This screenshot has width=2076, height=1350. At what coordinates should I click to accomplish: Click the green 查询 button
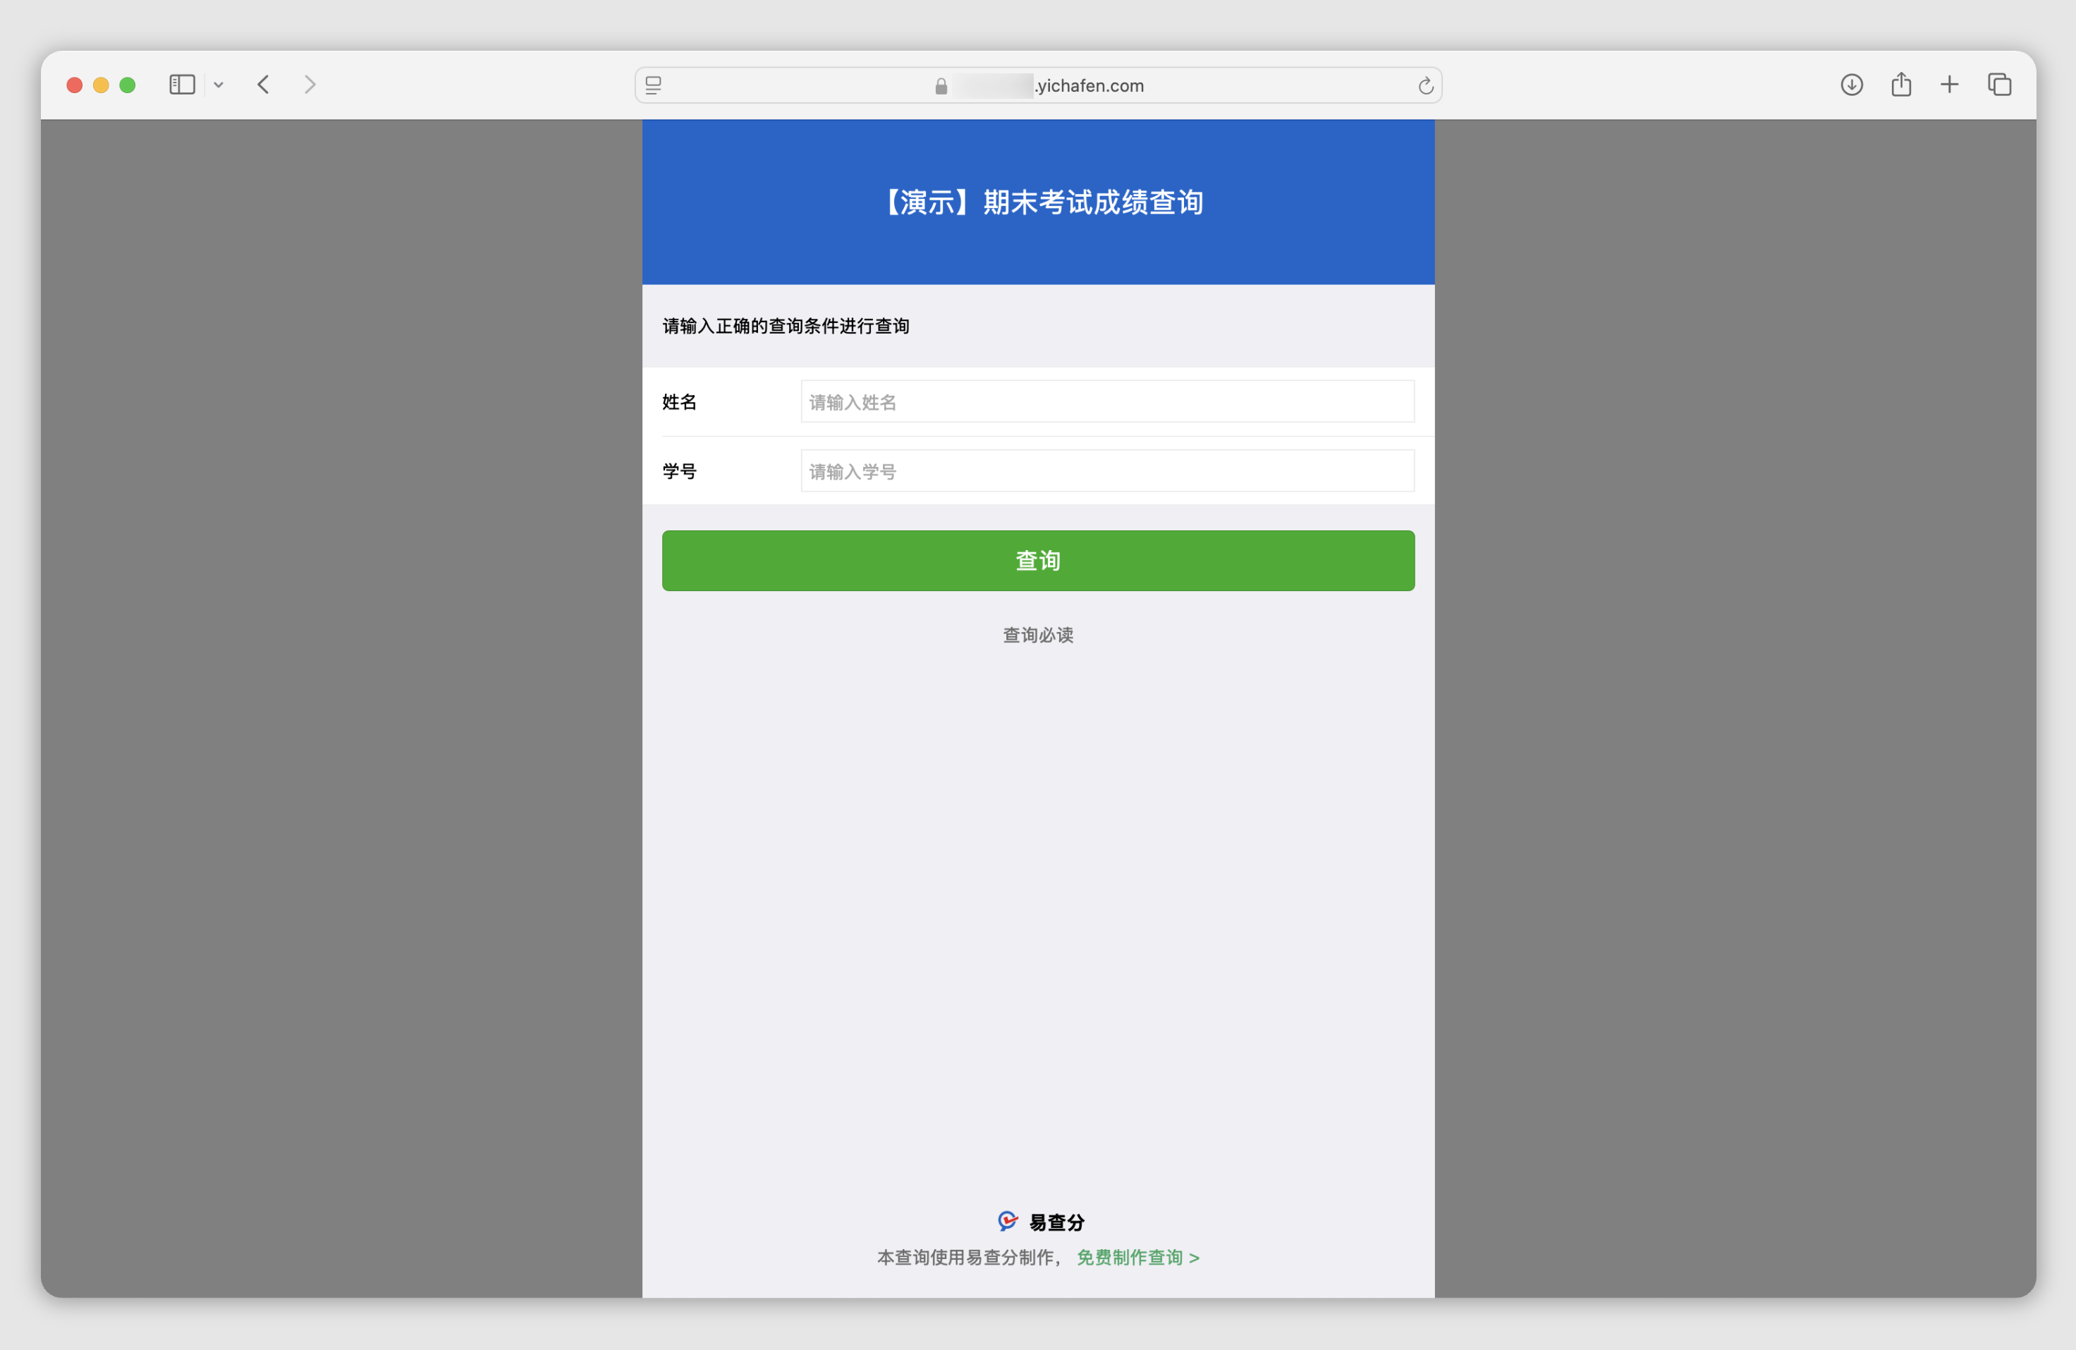1038,561
